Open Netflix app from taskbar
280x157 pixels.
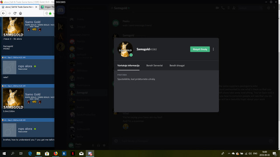pyautogui.click(x=73, y=154)
